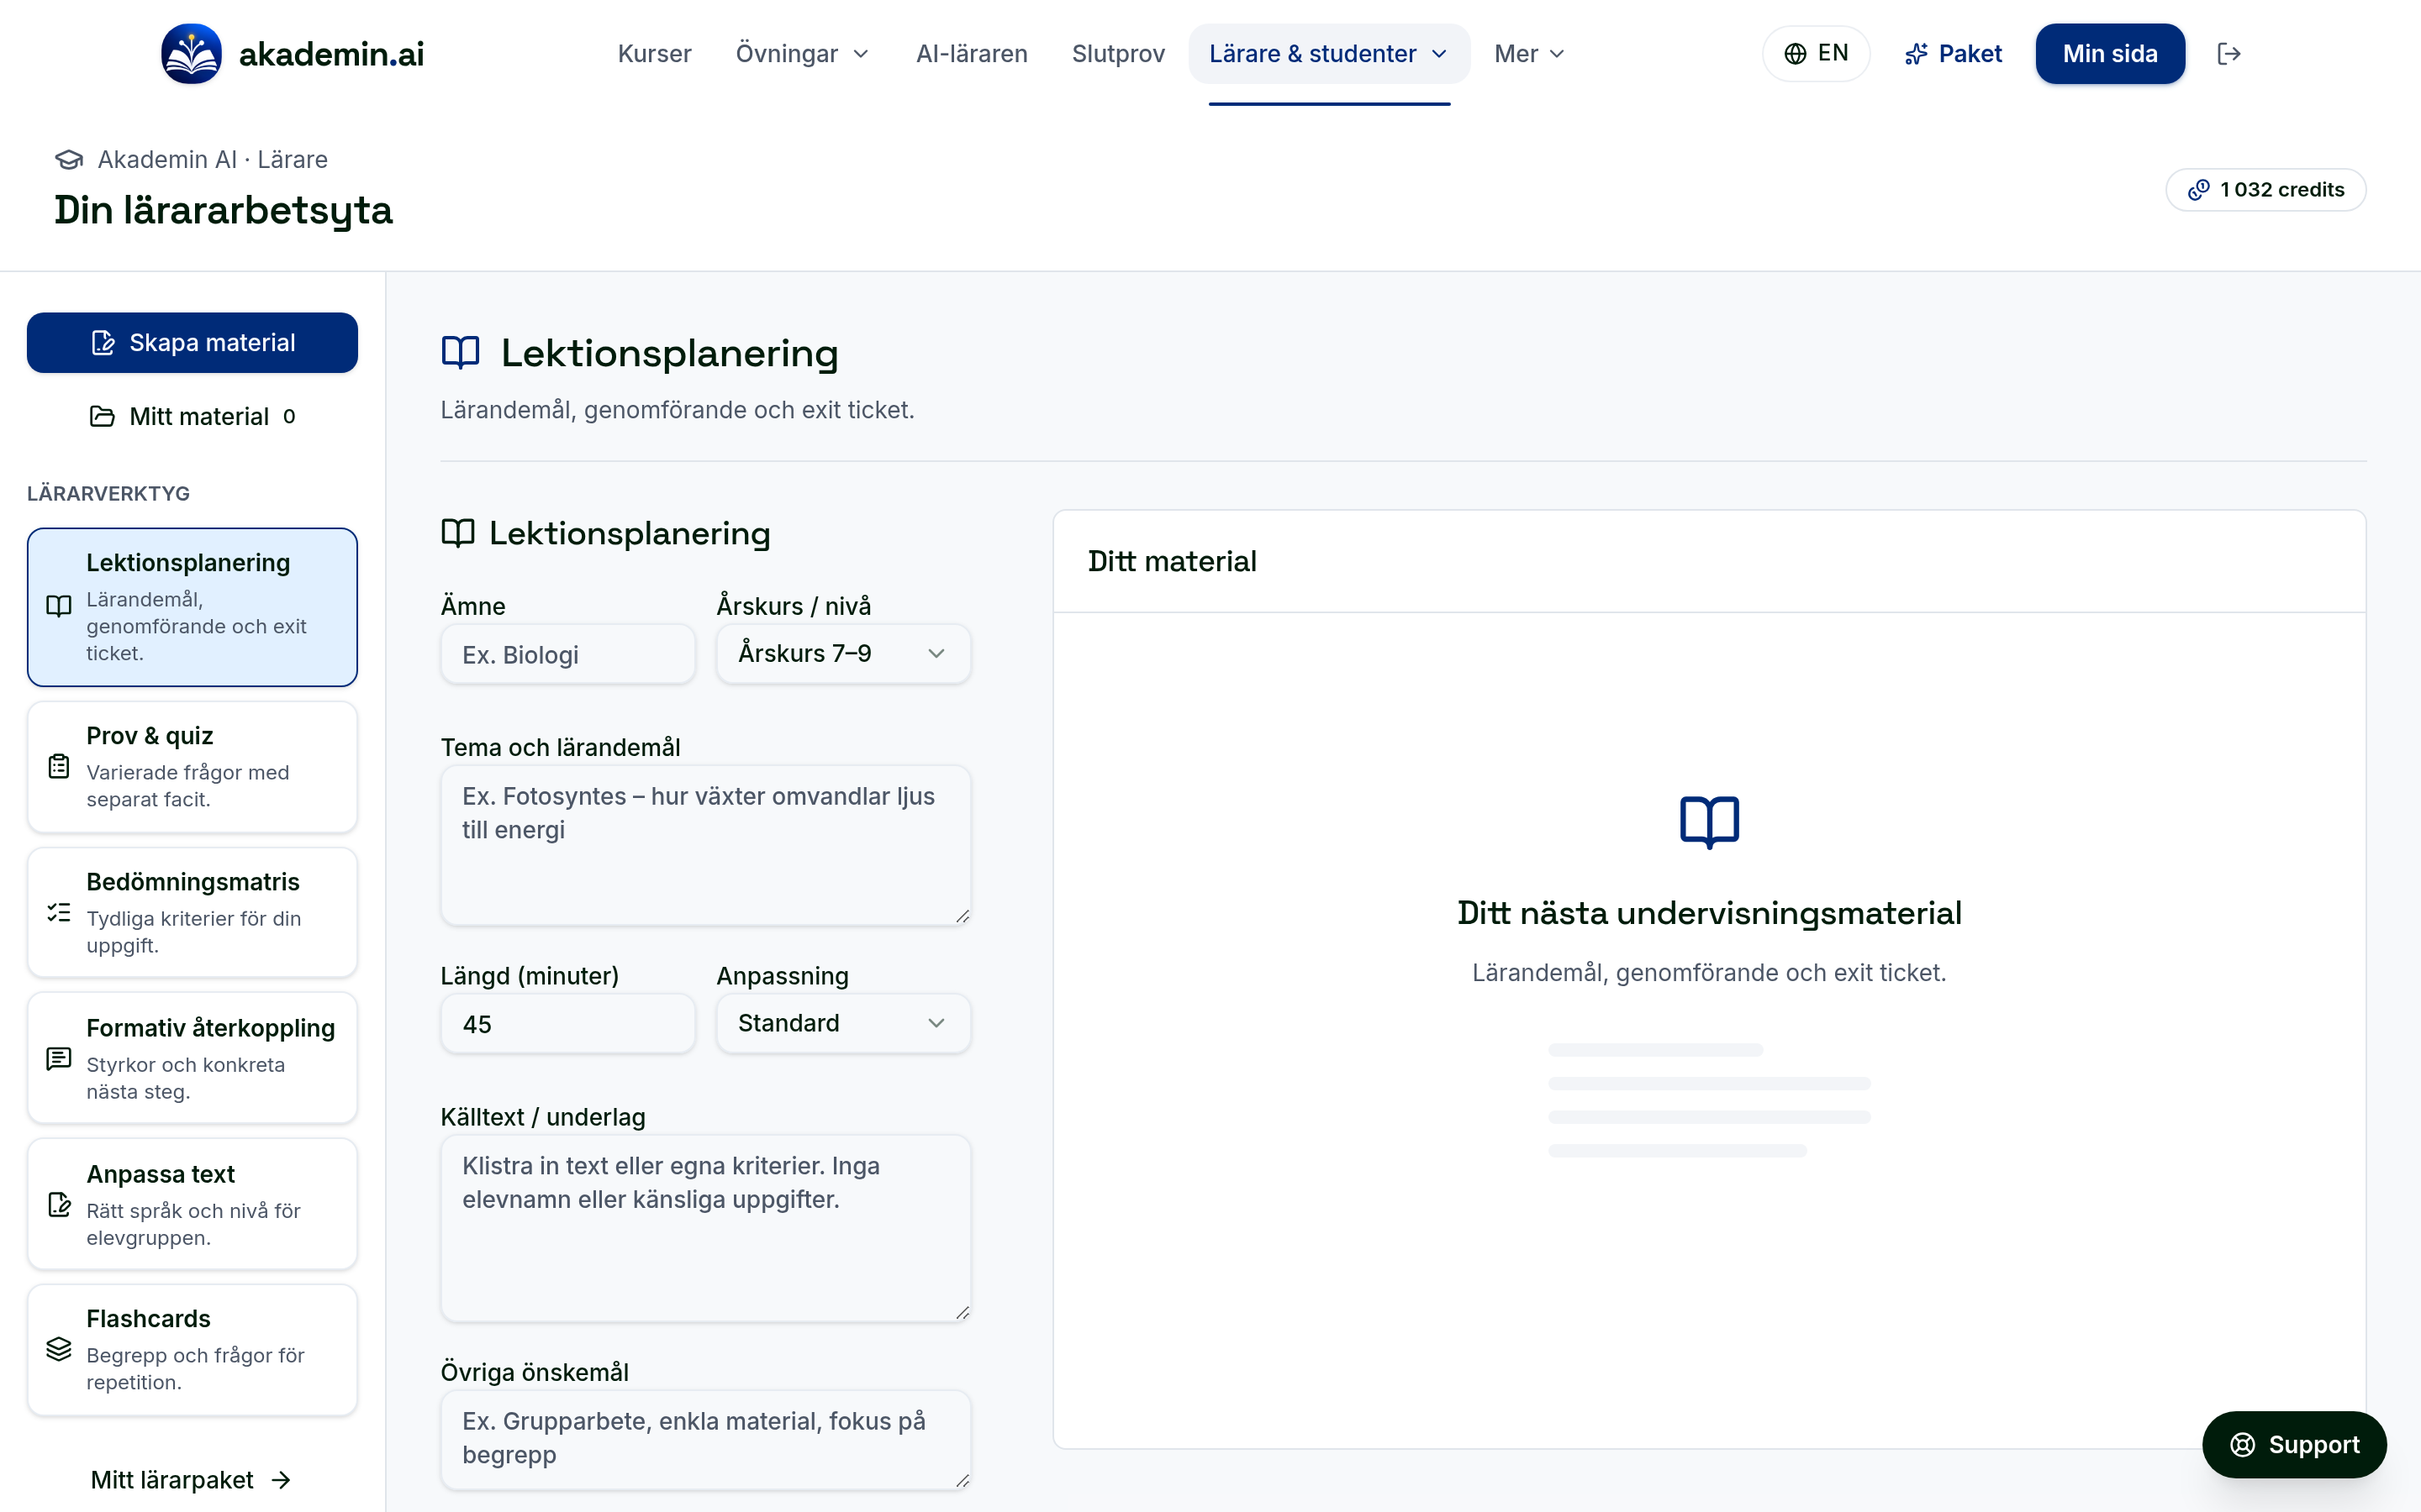Open the Mitt lärarpaket link
The width and height of the screenshot is (2421, 1512).
click(191, 1480)
